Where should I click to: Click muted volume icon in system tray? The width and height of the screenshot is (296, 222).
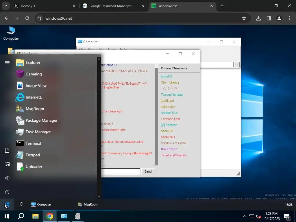(258, 216)
